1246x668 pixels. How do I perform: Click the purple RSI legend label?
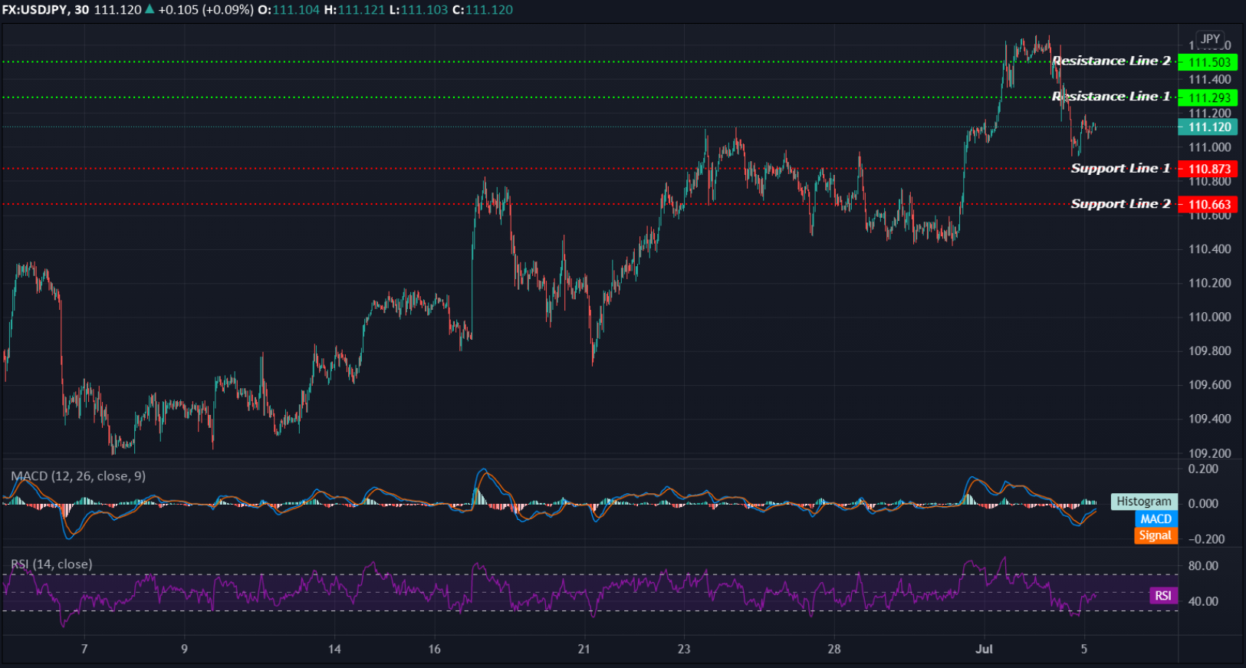coord(1163,596)
